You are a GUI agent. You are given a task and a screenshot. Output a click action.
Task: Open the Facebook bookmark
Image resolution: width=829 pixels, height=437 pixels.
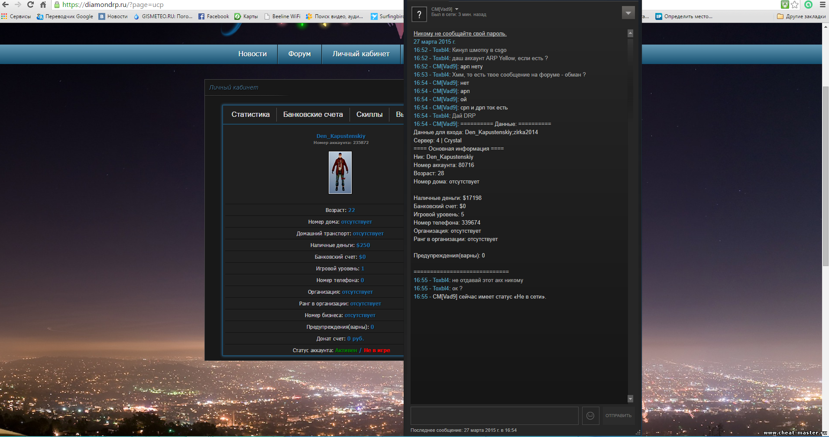click(214, 16)
